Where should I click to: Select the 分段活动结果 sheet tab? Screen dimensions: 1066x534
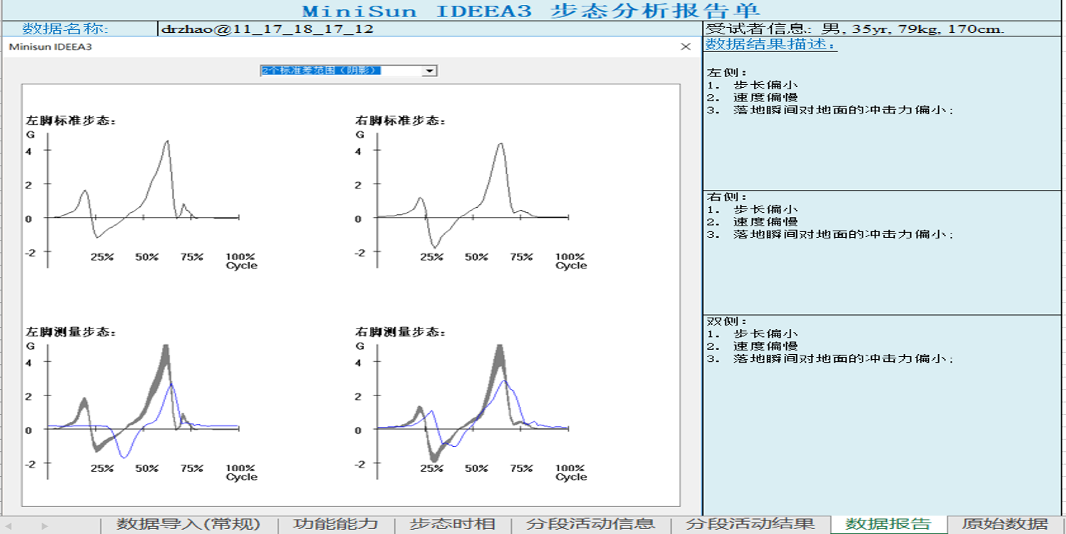coord(750,525)
